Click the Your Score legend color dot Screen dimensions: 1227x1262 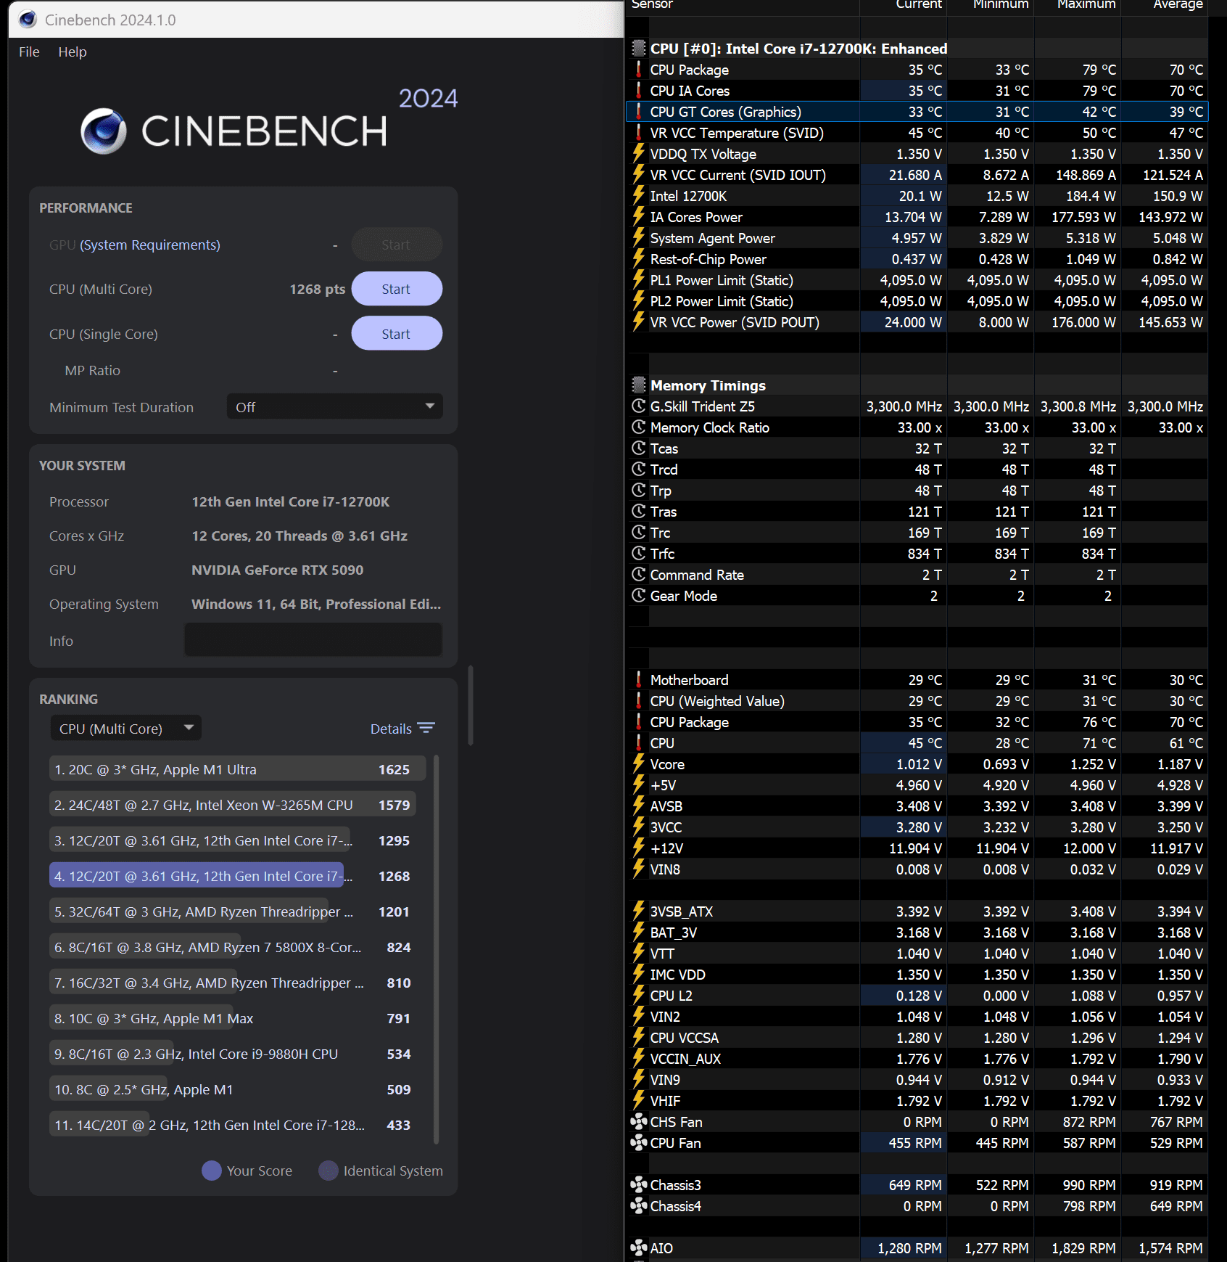coord(211,1171)
